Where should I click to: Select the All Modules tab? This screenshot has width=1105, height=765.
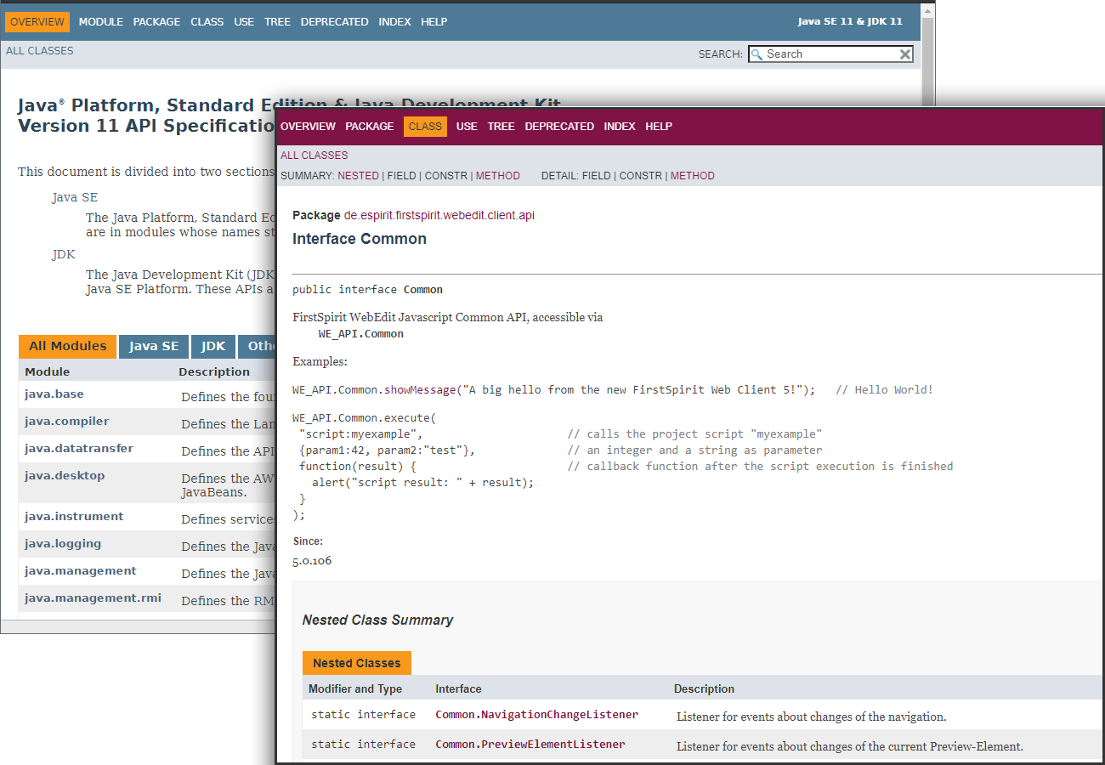click(x=67, y=346)
